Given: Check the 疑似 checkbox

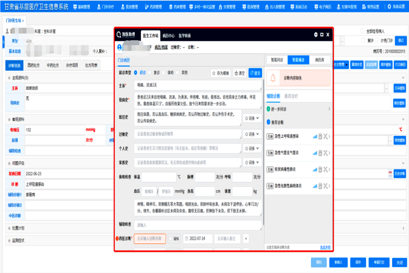Looking at the screenshot, I should [x=170, y=238].
